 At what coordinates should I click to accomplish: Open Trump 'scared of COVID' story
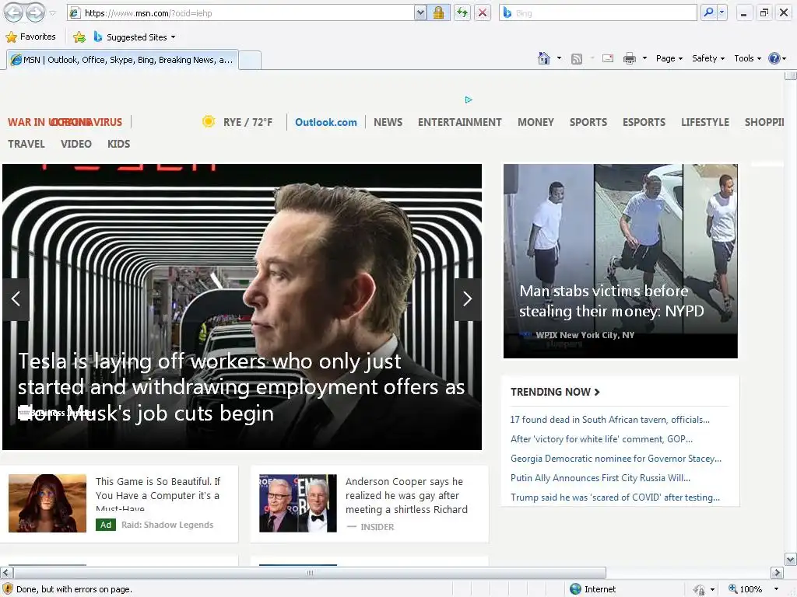point(615,497)
